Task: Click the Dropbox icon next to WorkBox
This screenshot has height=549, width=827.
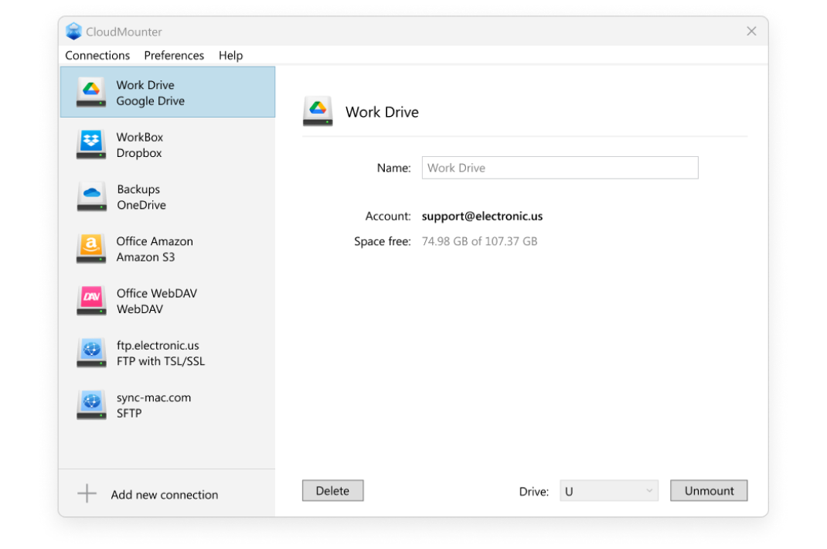Action: coord(90,145)
